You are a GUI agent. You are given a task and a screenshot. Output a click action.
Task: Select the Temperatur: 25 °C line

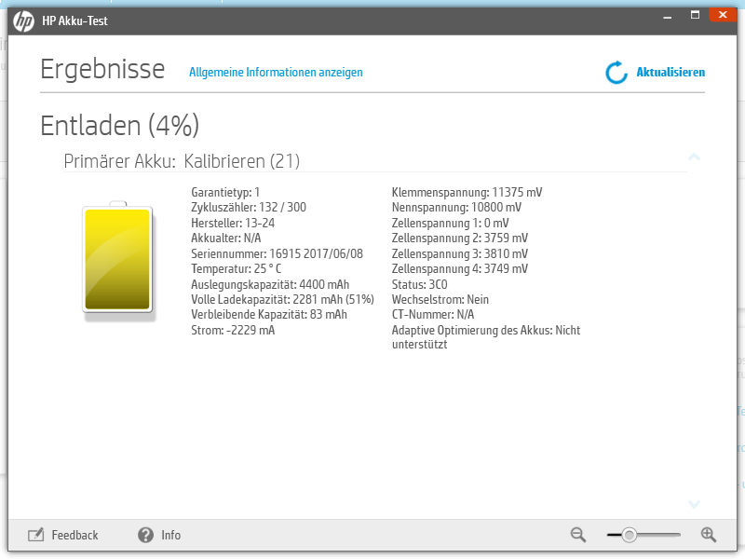[x=237, y=268]
